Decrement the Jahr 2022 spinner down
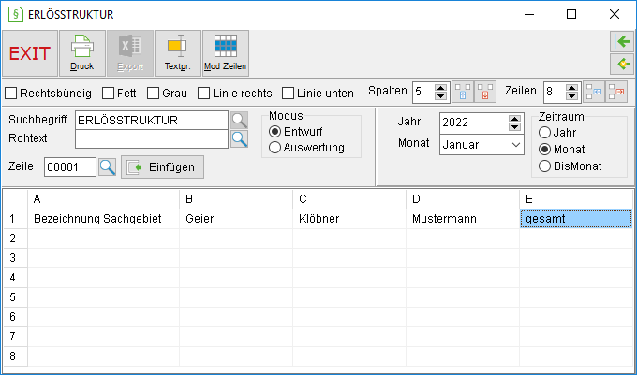Viewport: 637px width, 375px height. point(514,127)
